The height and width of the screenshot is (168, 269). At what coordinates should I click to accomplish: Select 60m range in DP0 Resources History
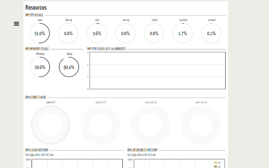coord(140,155)
